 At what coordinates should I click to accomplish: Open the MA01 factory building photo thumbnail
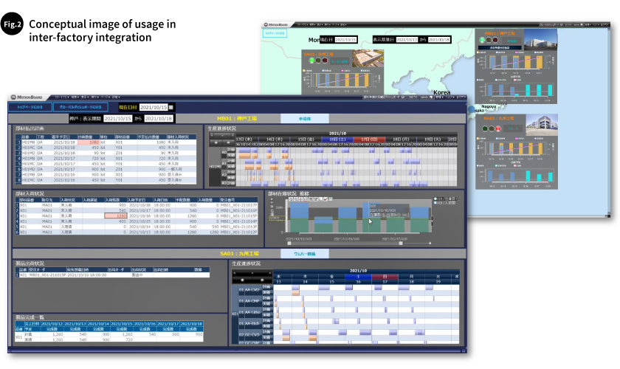pos(542,124)
